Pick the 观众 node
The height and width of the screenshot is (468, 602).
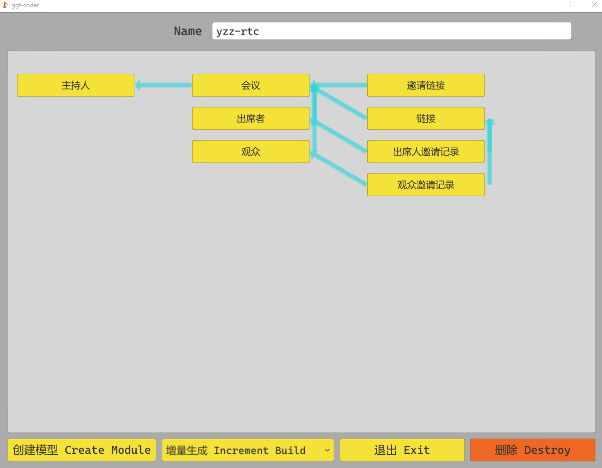250,152
